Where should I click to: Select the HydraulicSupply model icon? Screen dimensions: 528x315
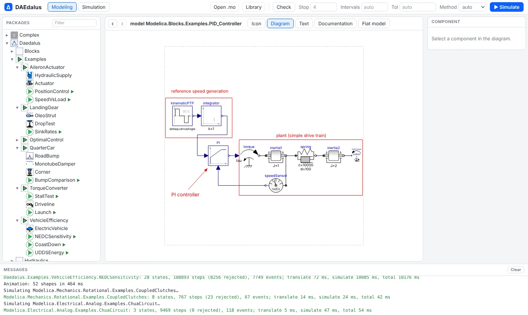(x=30, y=75)
